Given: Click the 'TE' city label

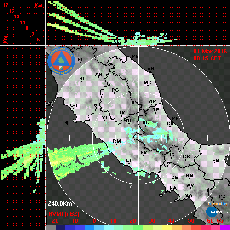Looking at the screenshot, I should point(156,110).
